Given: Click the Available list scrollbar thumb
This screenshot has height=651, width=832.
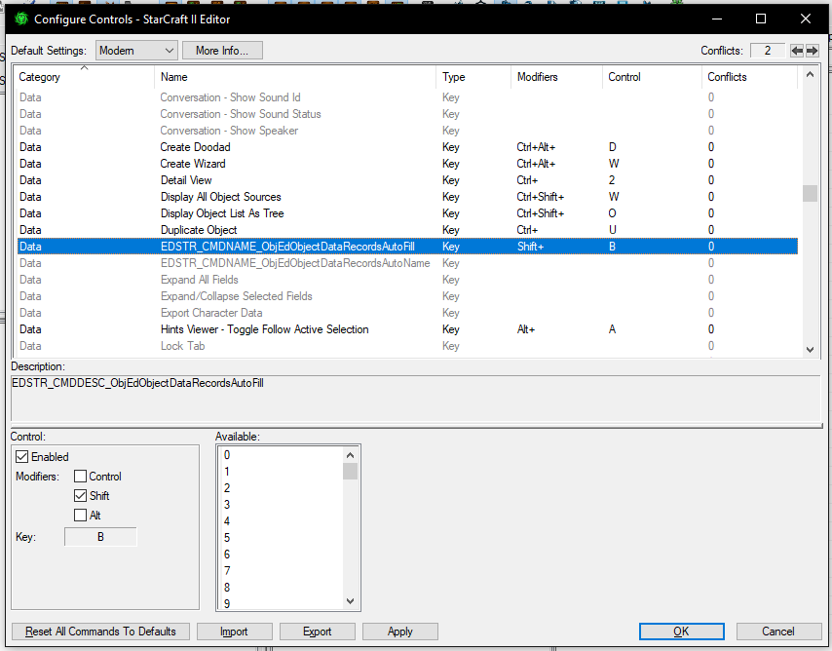Looking at the screenshot, I should click(x=350, y=471).
